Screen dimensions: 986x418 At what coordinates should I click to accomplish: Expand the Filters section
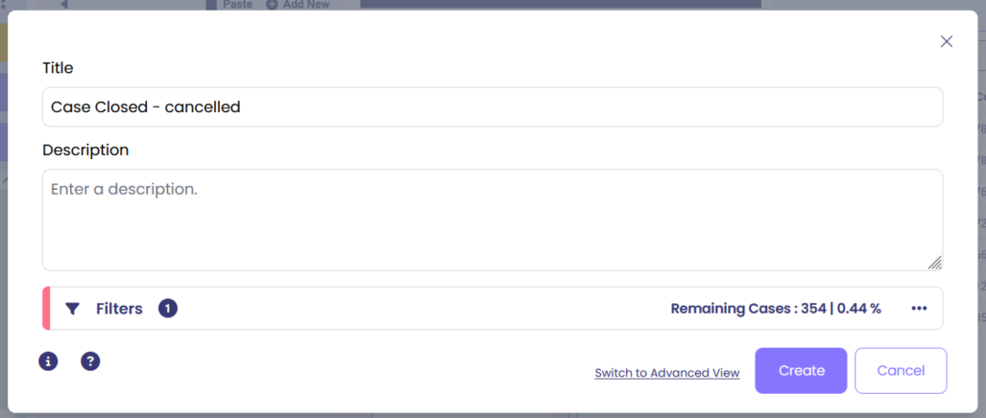pos(119,309)
